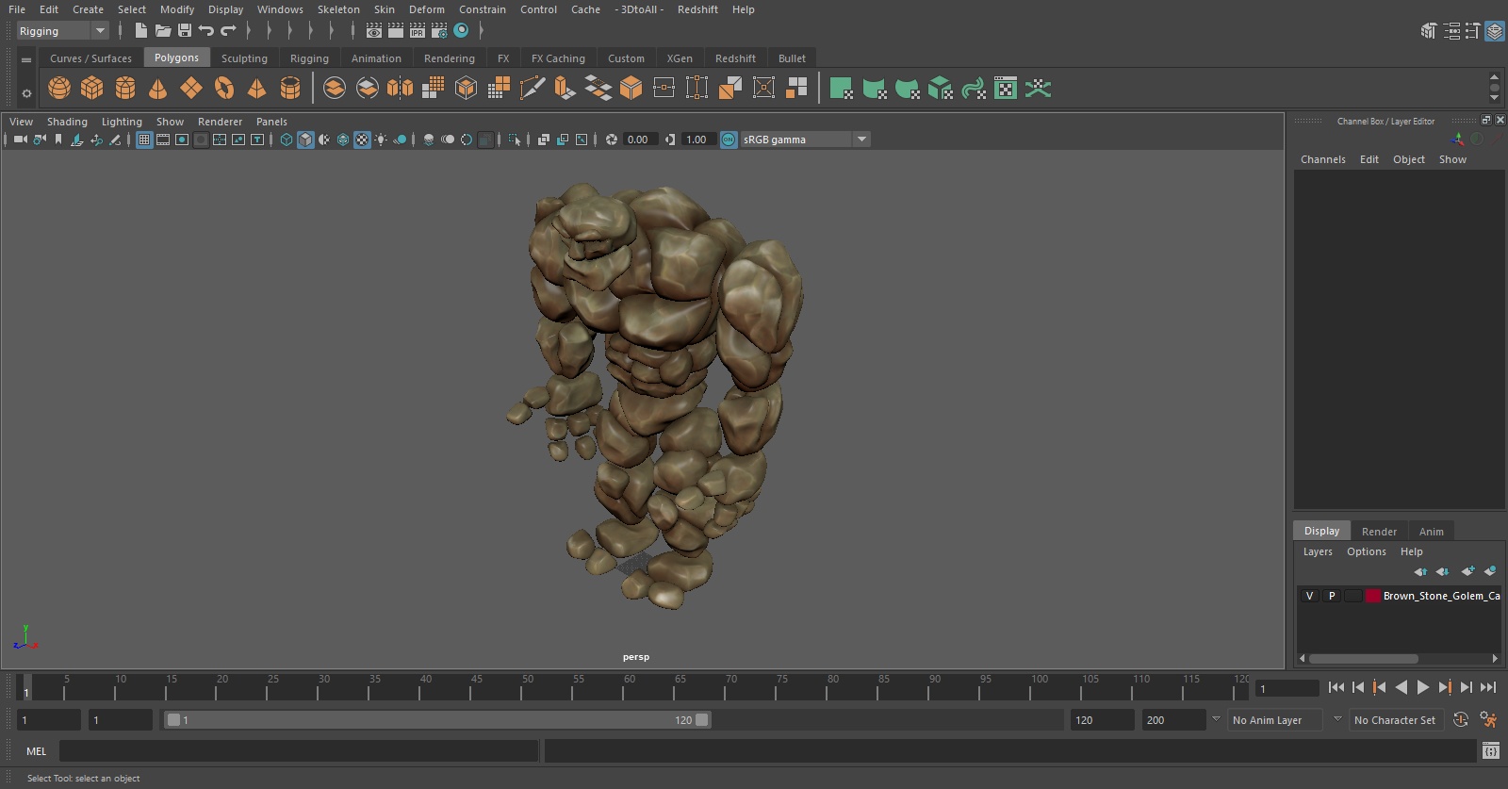Go to start of playback range
This screenshot has height=789, width=1508.
click(1336, 687)
